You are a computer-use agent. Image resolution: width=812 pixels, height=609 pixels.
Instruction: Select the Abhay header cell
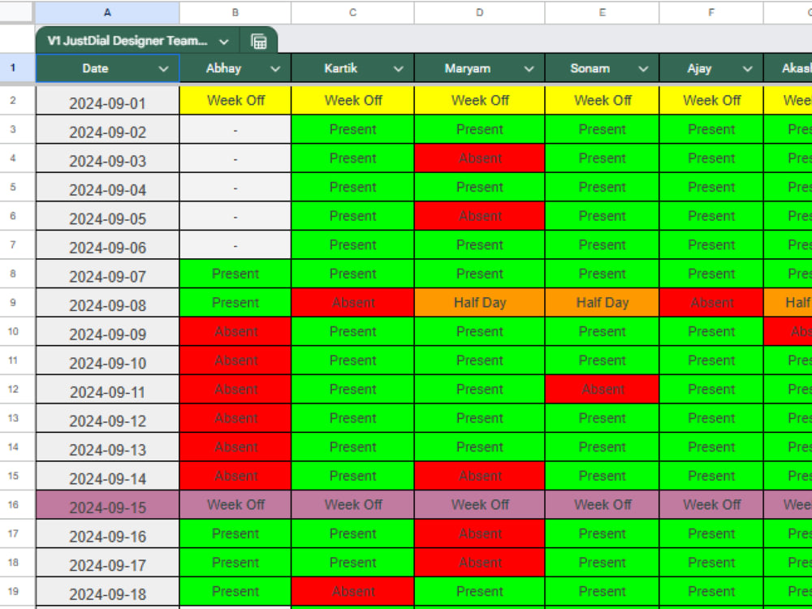(235, 68)
